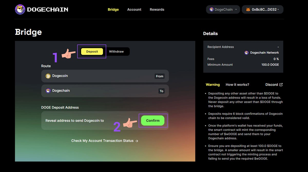Click warning text about depositing other assets
This screenshot has height=172, width=308.
(x=246, y=100)
